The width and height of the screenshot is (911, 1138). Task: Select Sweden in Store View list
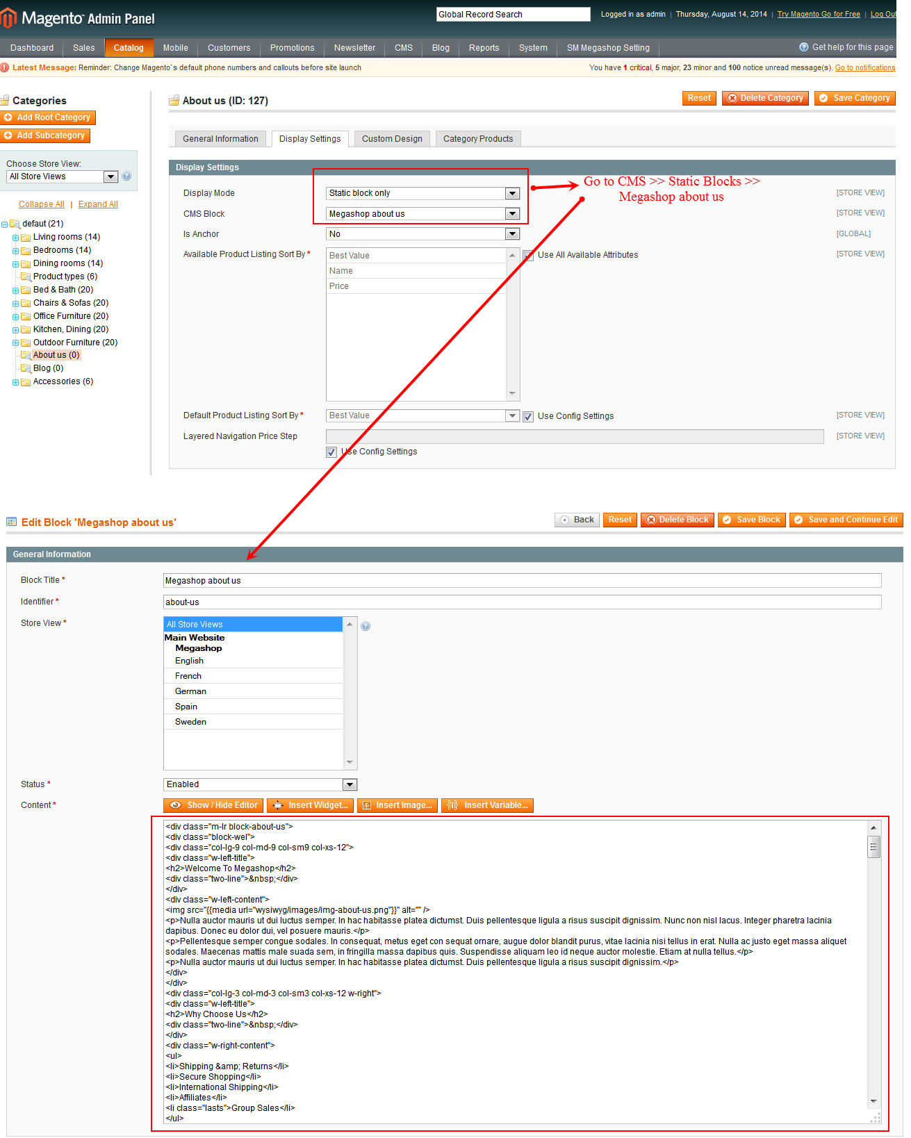(254, 722)
